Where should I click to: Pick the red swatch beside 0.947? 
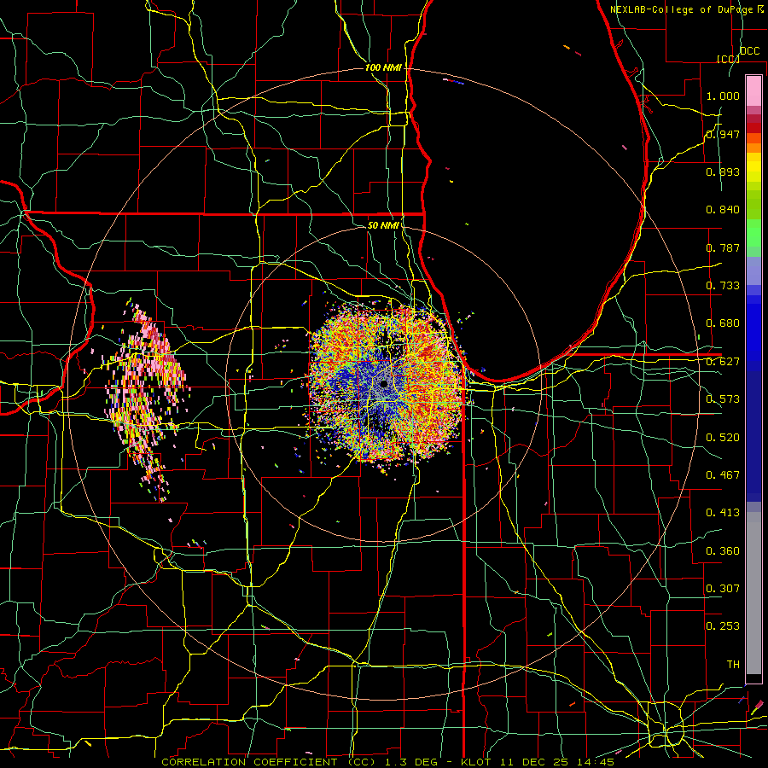[753, 128]
